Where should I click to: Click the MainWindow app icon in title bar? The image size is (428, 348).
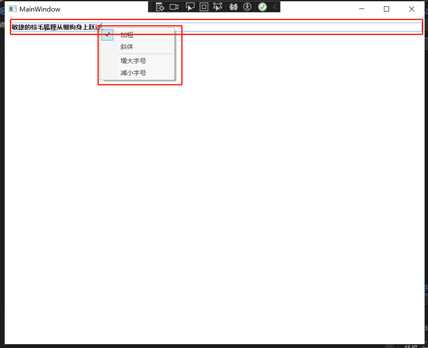tap(12, 9)
